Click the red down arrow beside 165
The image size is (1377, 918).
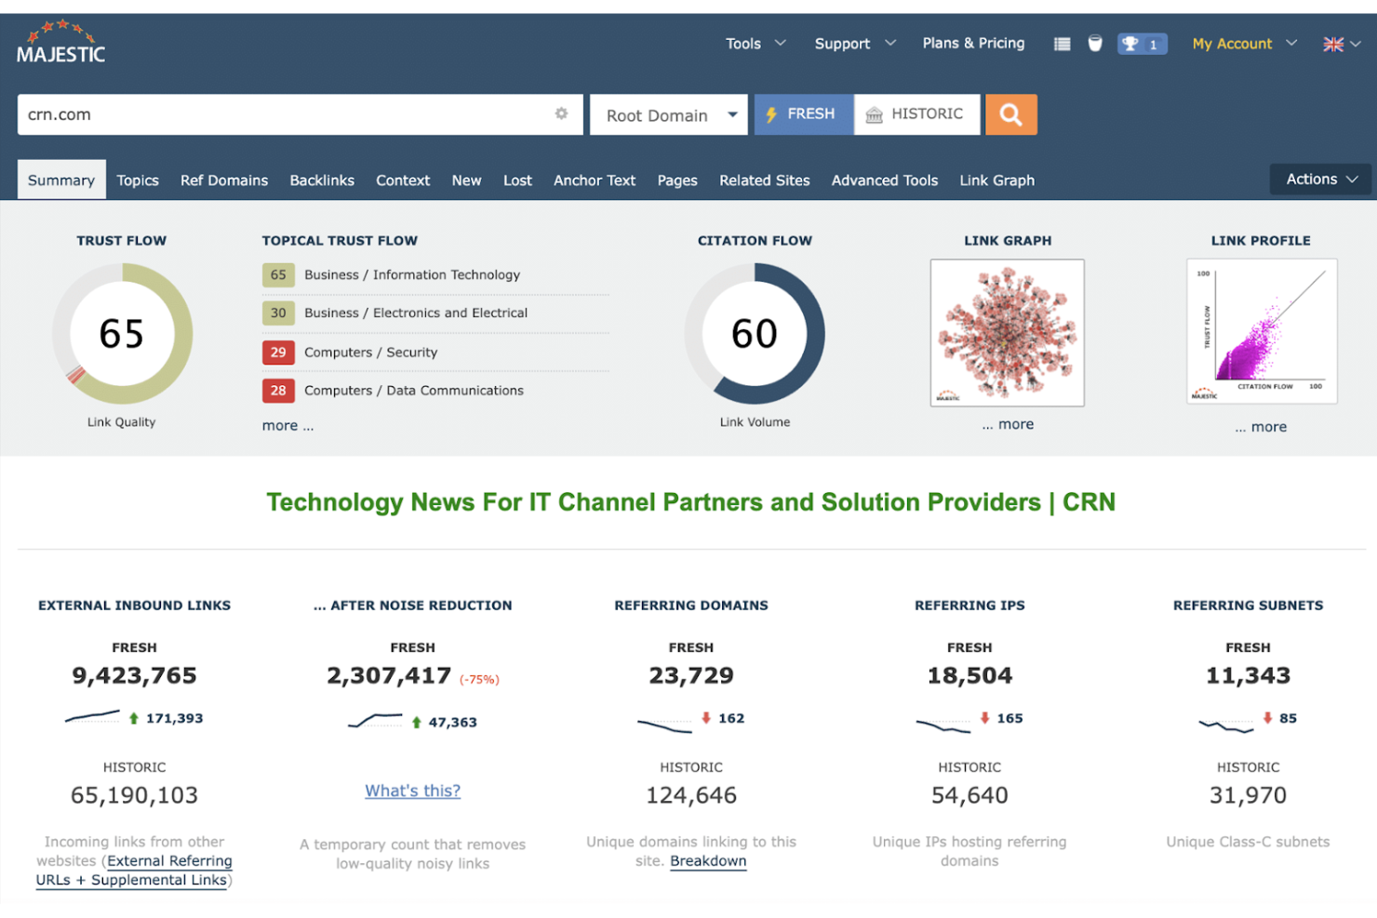coord(984,718)
